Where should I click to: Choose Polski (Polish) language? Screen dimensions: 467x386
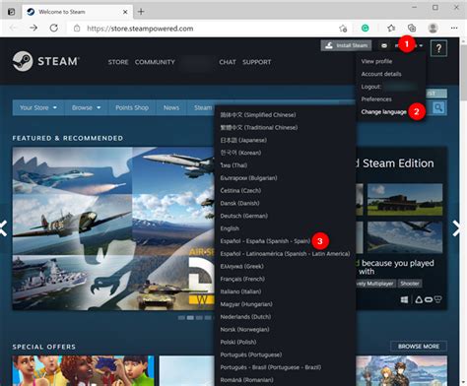[x=238, y=343]
